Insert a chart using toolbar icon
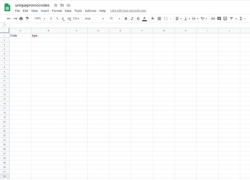Image resolution: width=250 pixels, height=180 pixels. [x=225, y=19]
